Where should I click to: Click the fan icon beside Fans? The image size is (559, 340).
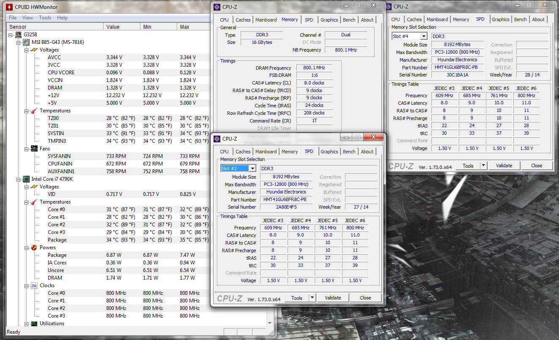[34, 149]
